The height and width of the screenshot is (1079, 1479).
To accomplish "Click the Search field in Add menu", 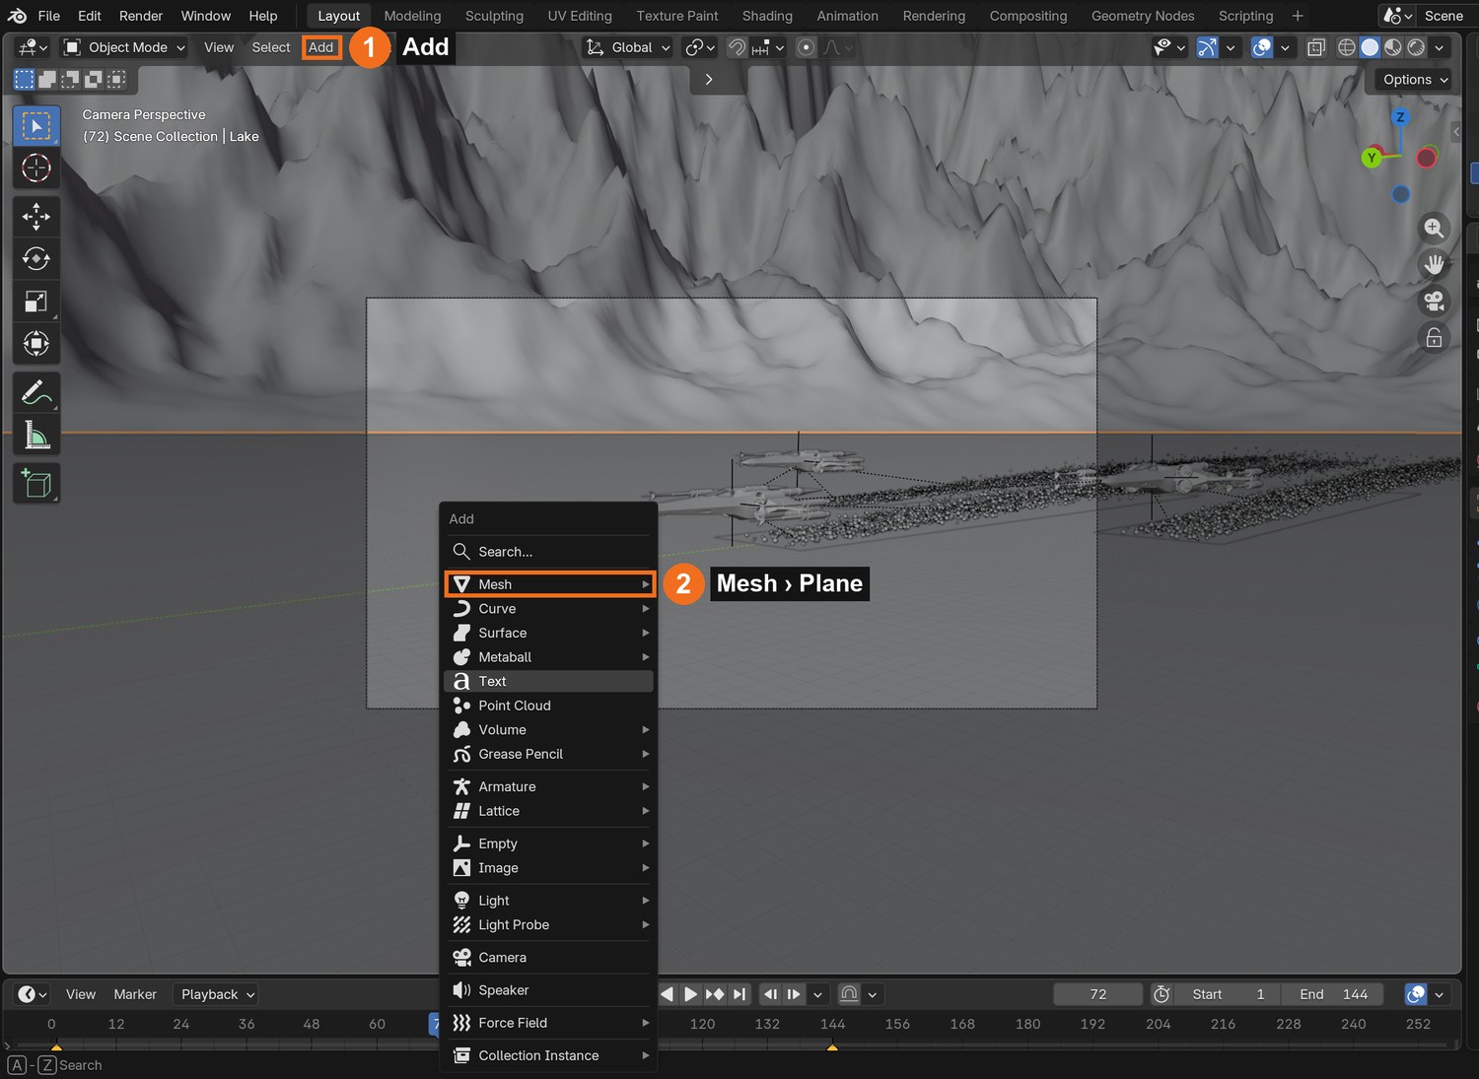I will 549,552.
